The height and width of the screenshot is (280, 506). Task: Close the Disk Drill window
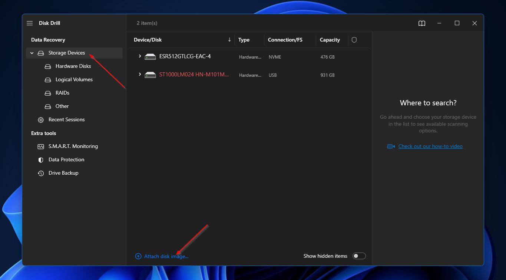click(x=474, y=23)
